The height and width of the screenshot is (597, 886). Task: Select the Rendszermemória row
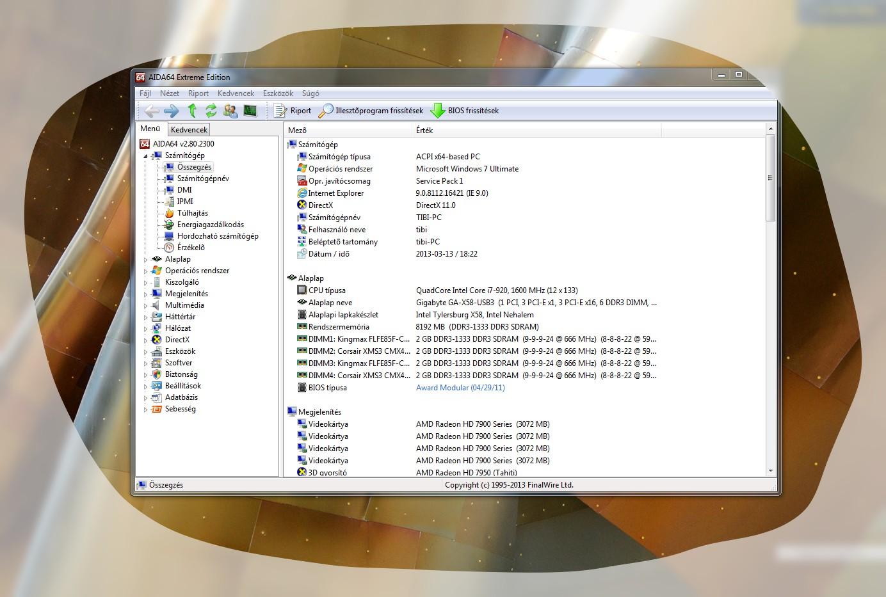pos(524,327)
